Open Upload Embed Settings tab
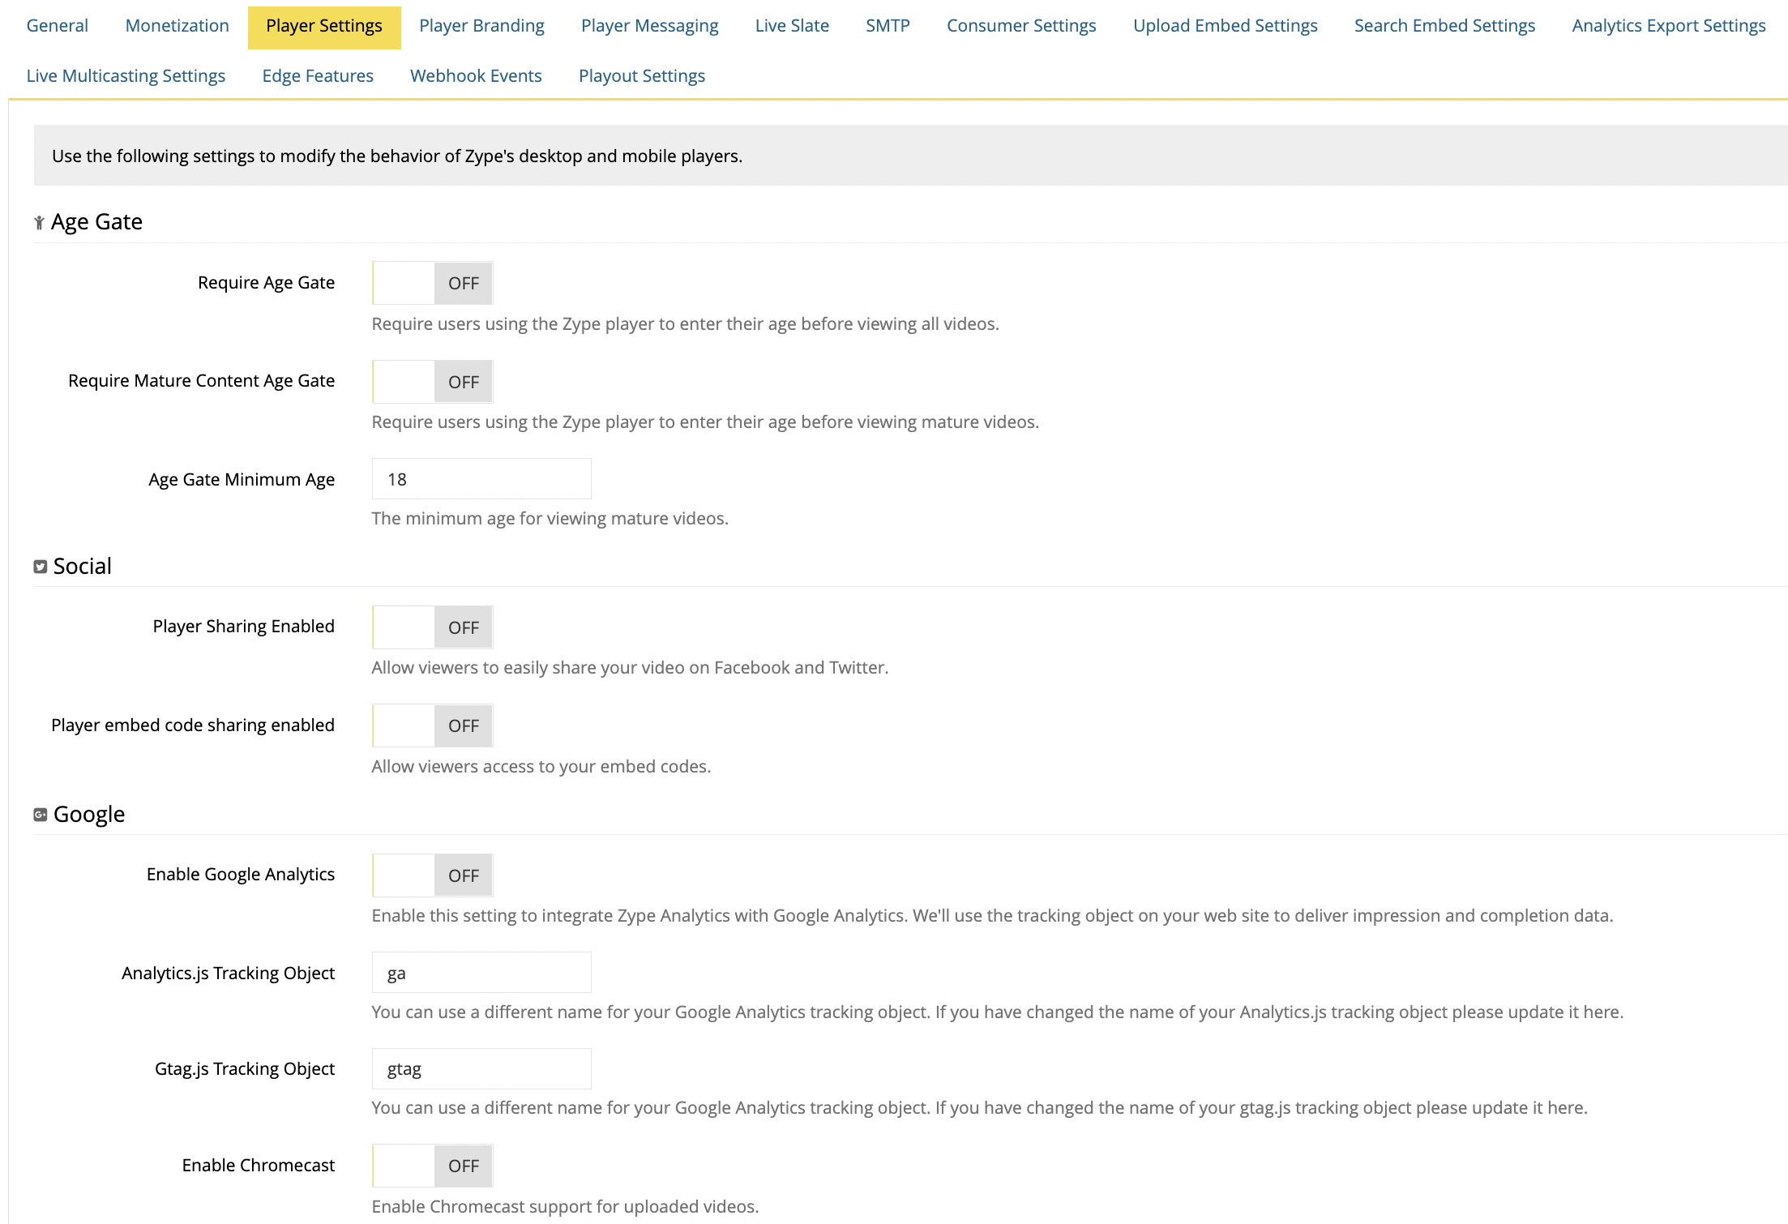This screenshot has width=1788, height=1224. [x=1226, y=26]
